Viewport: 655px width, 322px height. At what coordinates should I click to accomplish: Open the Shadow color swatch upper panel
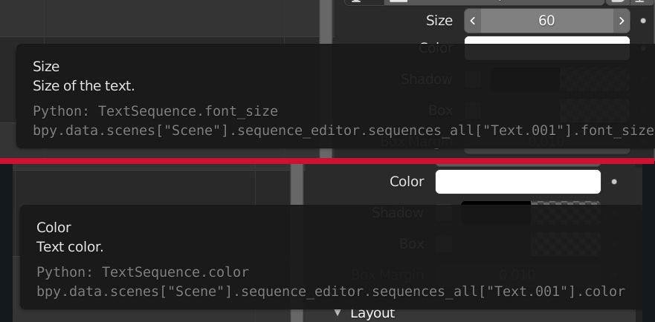click(560, 79)
